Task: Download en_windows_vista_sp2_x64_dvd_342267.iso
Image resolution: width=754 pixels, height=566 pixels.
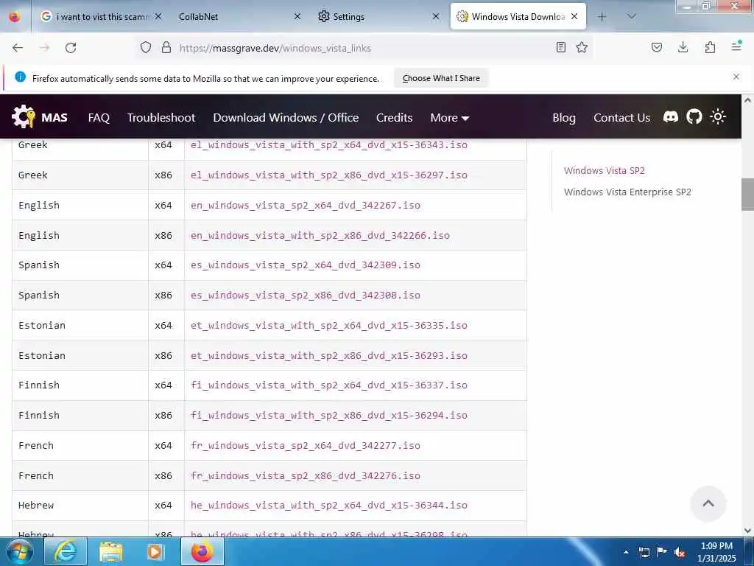Action: 306,205
